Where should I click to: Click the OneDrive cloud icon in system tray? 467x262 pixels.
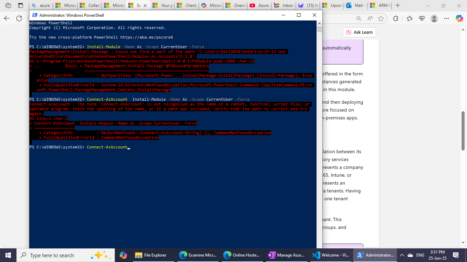410,255
